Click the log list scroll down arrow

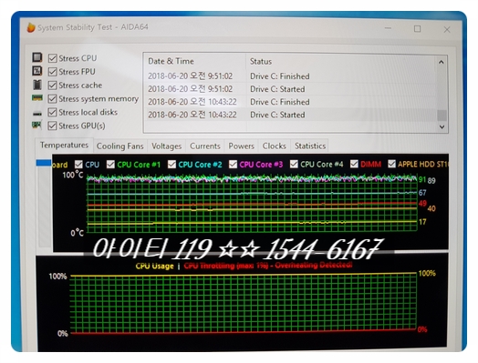pyautogui.click(x=442, y=126)
